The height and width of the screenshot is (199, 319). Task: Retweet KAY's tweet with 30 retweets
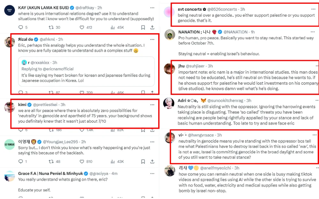point(51,27)
